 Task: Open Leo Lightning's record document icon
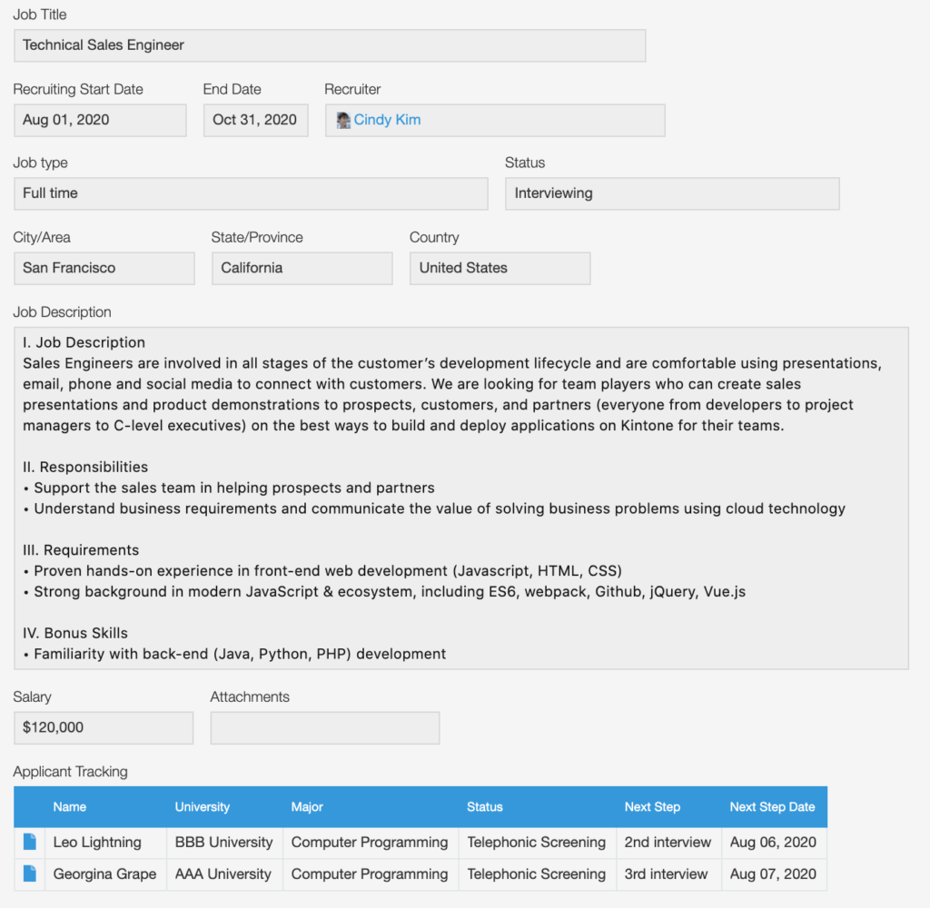(x=30, y=843)
